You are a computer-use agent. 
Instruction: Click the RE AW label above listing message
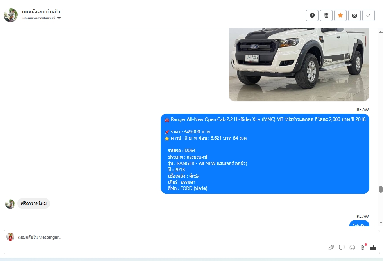point(363,110)
